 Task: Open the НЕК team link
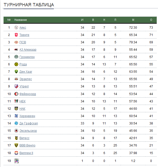[22, 101]
